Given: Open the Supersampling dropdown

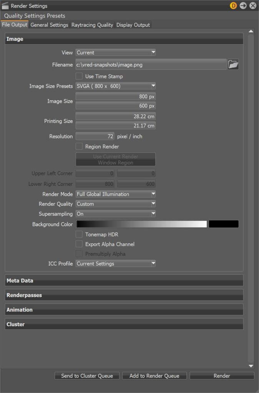Looking at the screenshot, I should [116, 214].
